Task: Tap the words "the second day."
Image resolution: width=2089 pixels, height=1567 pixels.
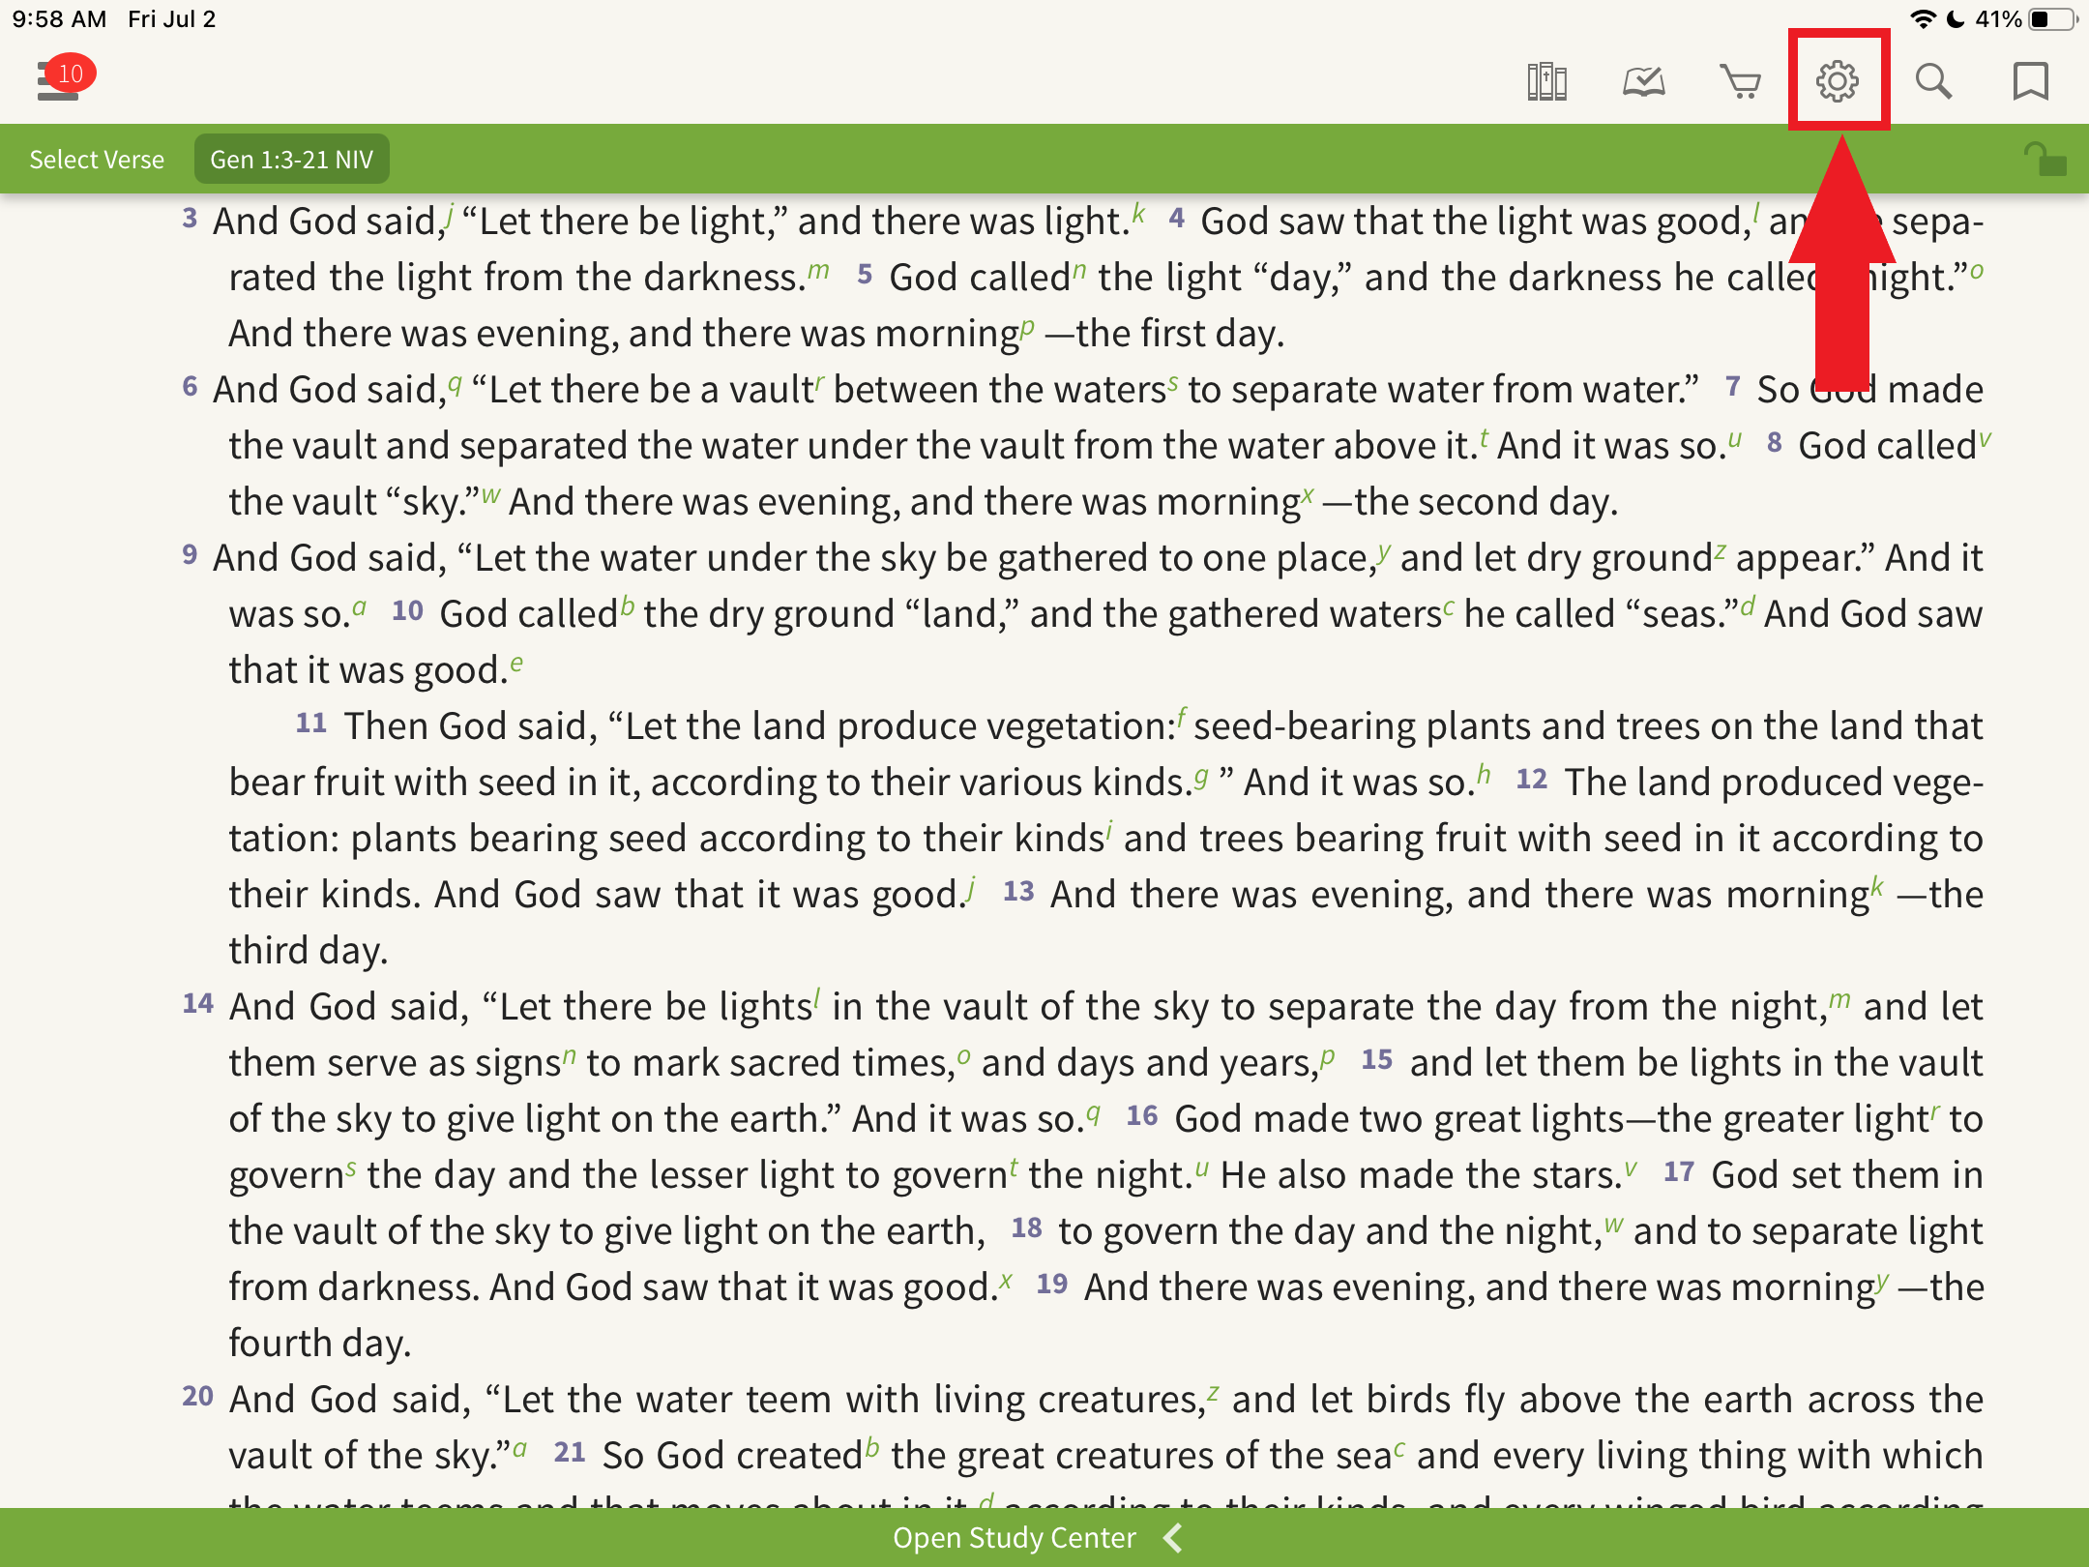Action: tap(1486, 502)
